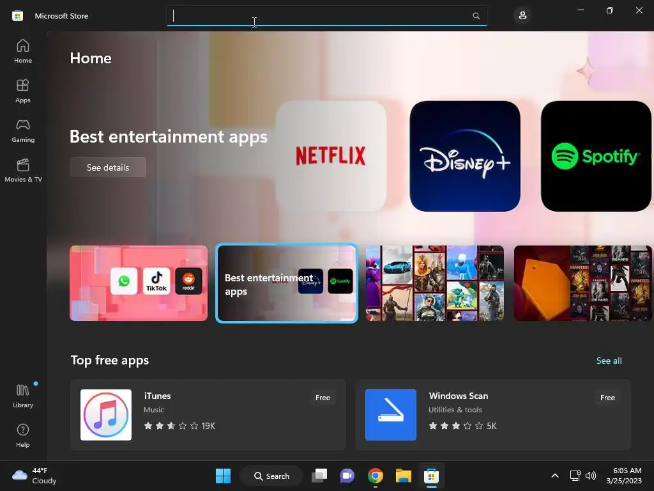This screenshot has width=654, height=491.
Task: Click the volume speaker tray icon
Action: tap(591, 476)
